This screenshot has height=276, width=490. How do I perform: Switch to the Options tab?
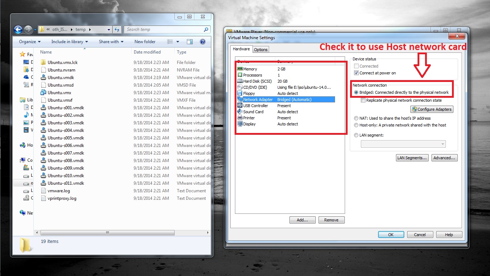tap(261, 50)
